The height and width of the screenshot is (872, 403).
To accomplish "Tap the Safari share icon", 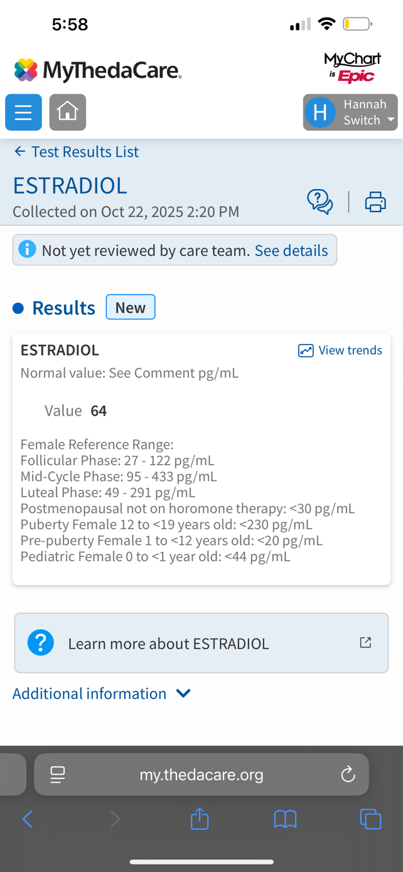I will (x=200, y=819).
